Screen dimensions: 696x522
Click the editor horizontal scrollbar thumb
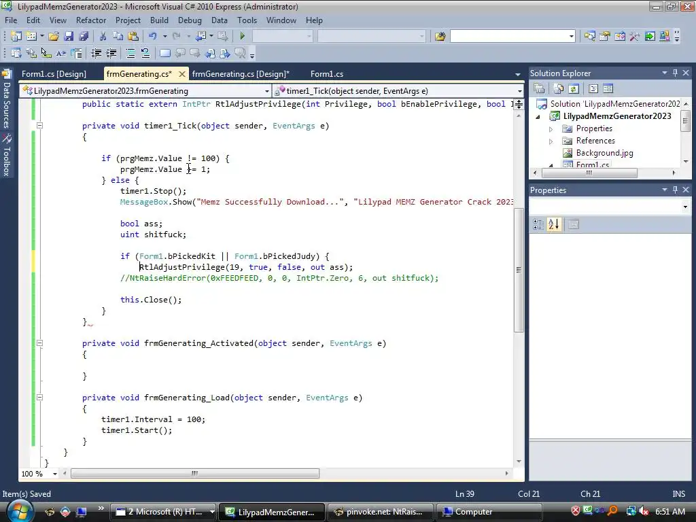click(195, 473)
